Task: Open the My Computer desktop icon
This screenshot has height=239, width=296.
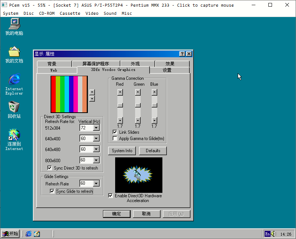Action: 14,27
